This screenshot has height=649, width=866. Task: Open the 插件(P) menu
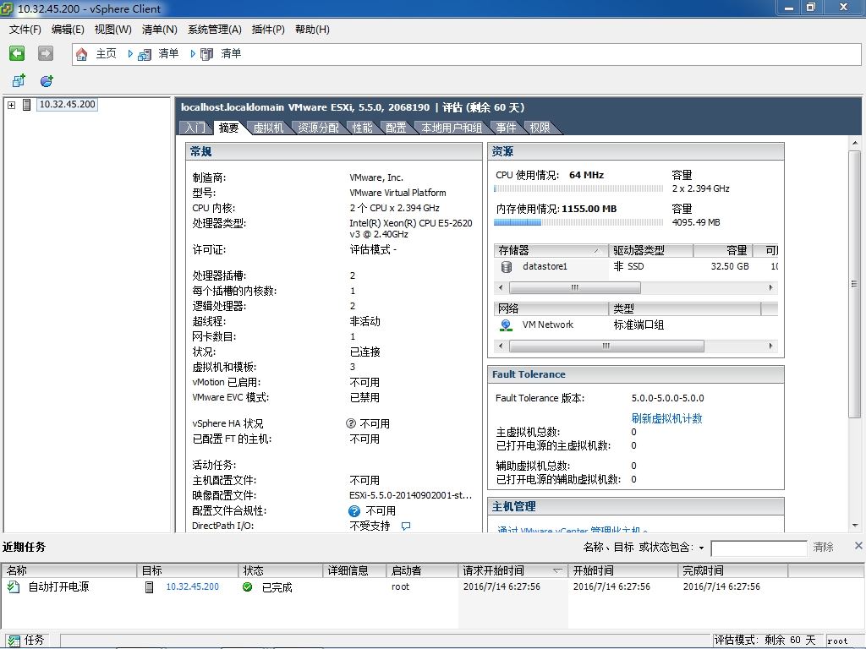pos(268,30)
